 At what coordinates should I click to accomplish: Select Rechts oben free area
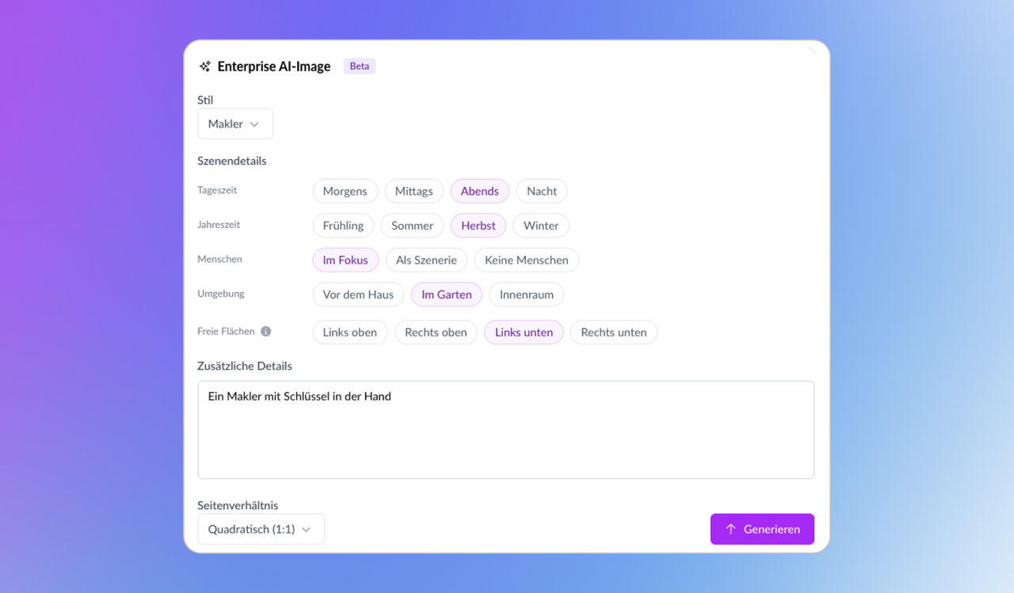436,333
